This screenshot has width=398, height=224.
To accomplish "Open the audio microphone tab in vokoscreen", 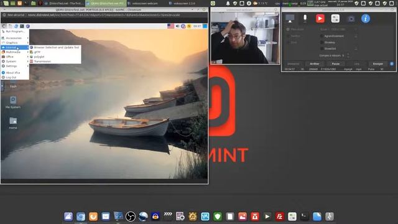I will [305, 18].
